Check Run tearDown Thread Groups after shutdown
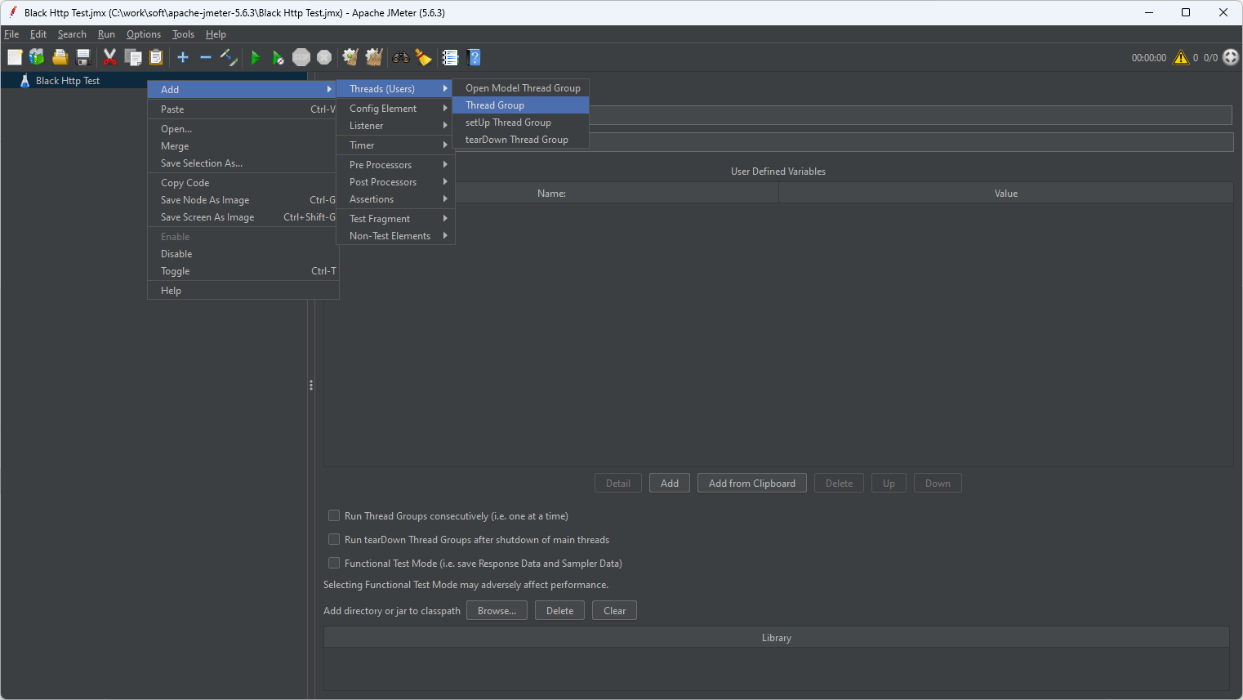Image resolution: width=1243 pixels, height=700 pixels. pyautogui.click(x=334, y=539)
